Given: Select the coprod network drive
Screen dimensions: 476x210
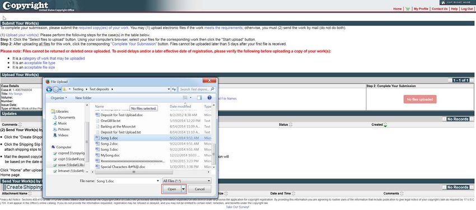Looking at the screenshot, I should (x=69, y=153).
